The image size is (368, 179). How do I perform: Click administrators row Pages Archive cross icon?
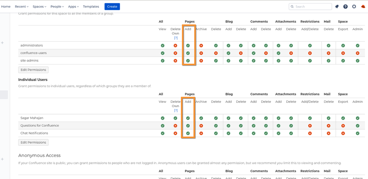[201, 46]
